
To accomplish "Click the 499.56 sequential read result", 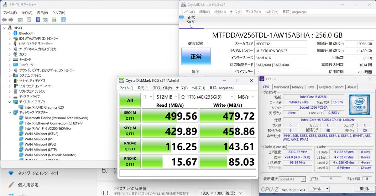I will (x=170, y=116).
